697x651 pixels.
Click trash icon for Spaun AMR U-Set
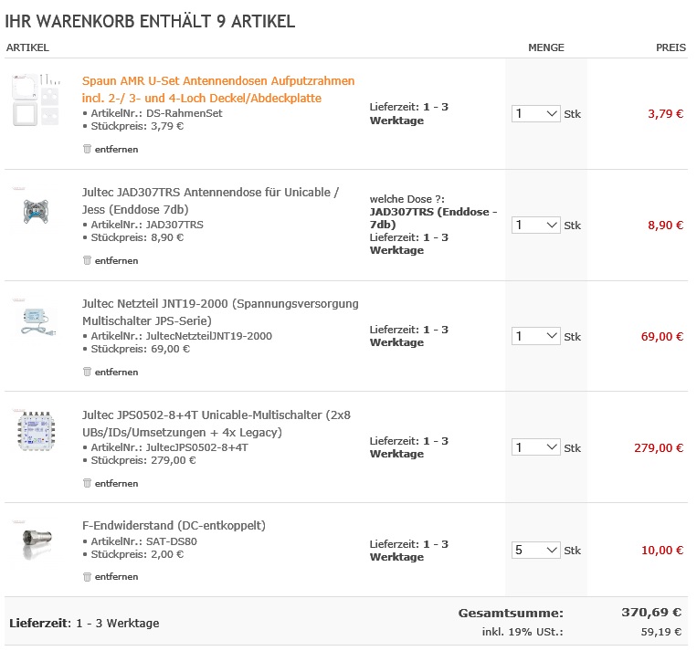[x=88, y=149]
